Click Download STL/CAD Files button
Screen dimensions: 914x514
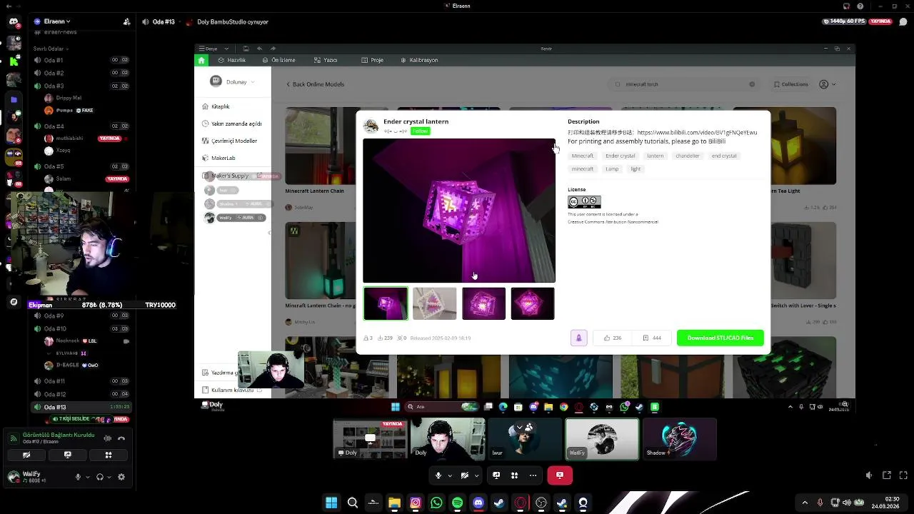click(720, 338)
